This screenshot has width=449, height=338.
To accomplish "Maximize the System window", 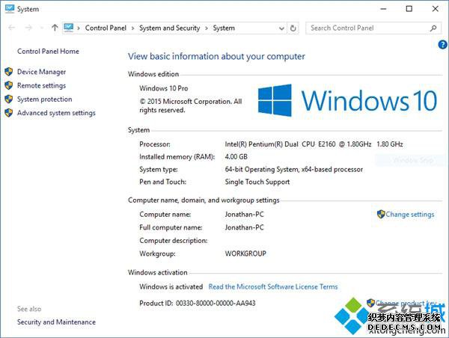I will (409, 9).
